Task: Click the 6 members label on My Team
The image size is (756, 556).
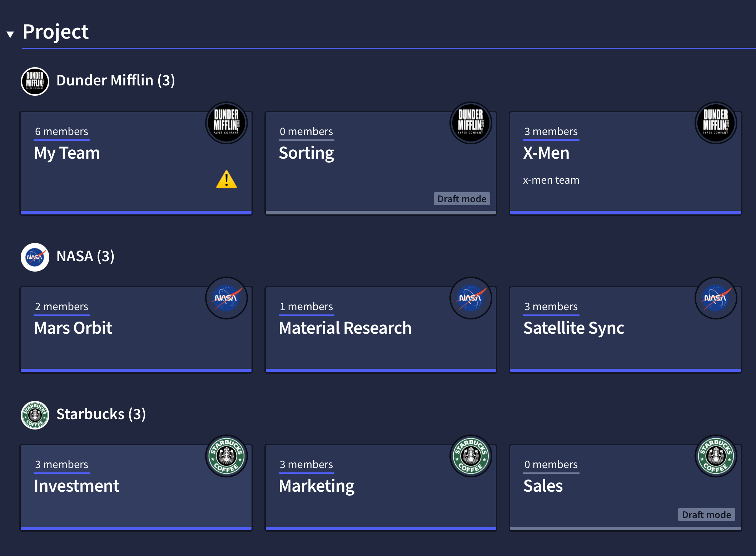Action: click(61, 131)
